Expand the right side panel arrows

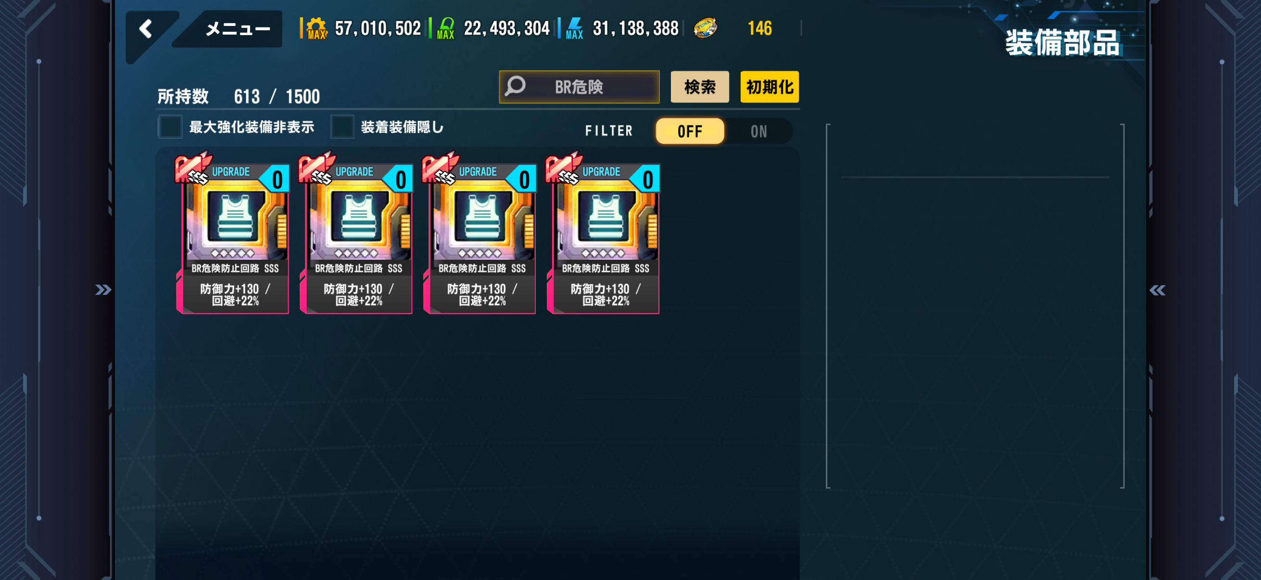click(1157, 290)
